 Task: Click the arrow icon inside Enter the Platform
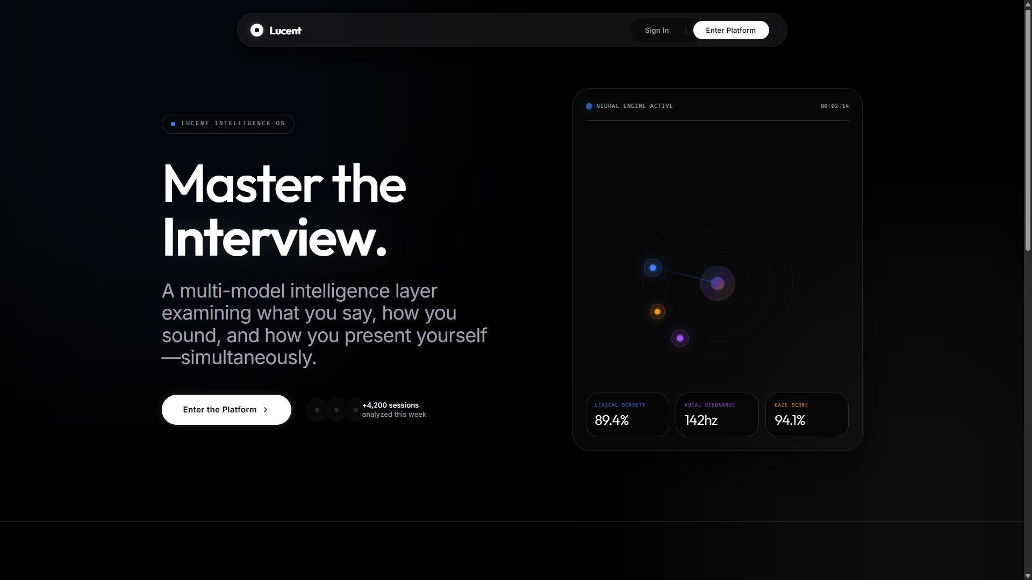266,409
